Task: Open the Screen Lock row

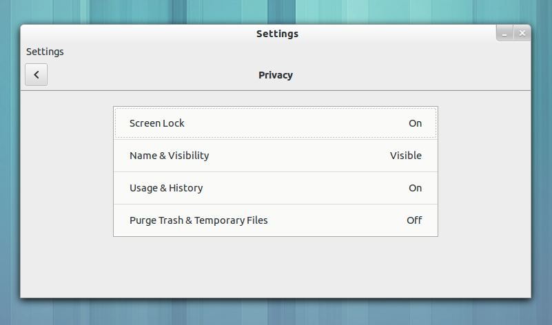Action: 276,123
